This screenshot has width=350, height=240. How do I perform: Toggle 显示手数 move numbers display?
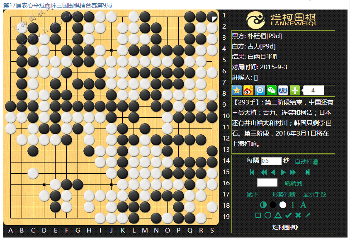(315, 194)
